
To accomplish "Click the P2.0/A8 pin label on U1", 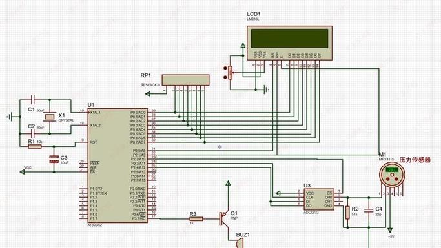I will (x=139, y=151).
